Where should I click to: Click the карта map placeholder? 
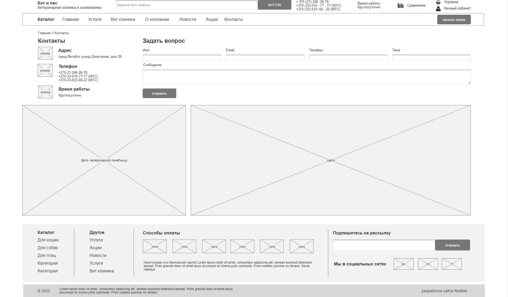tap(331, 160)
